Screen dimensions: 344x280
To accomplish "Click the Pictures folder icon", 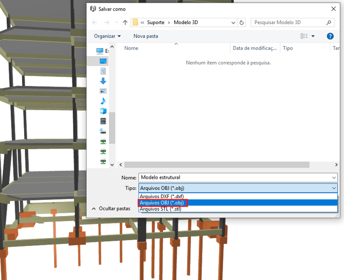I will coord(103,91).
